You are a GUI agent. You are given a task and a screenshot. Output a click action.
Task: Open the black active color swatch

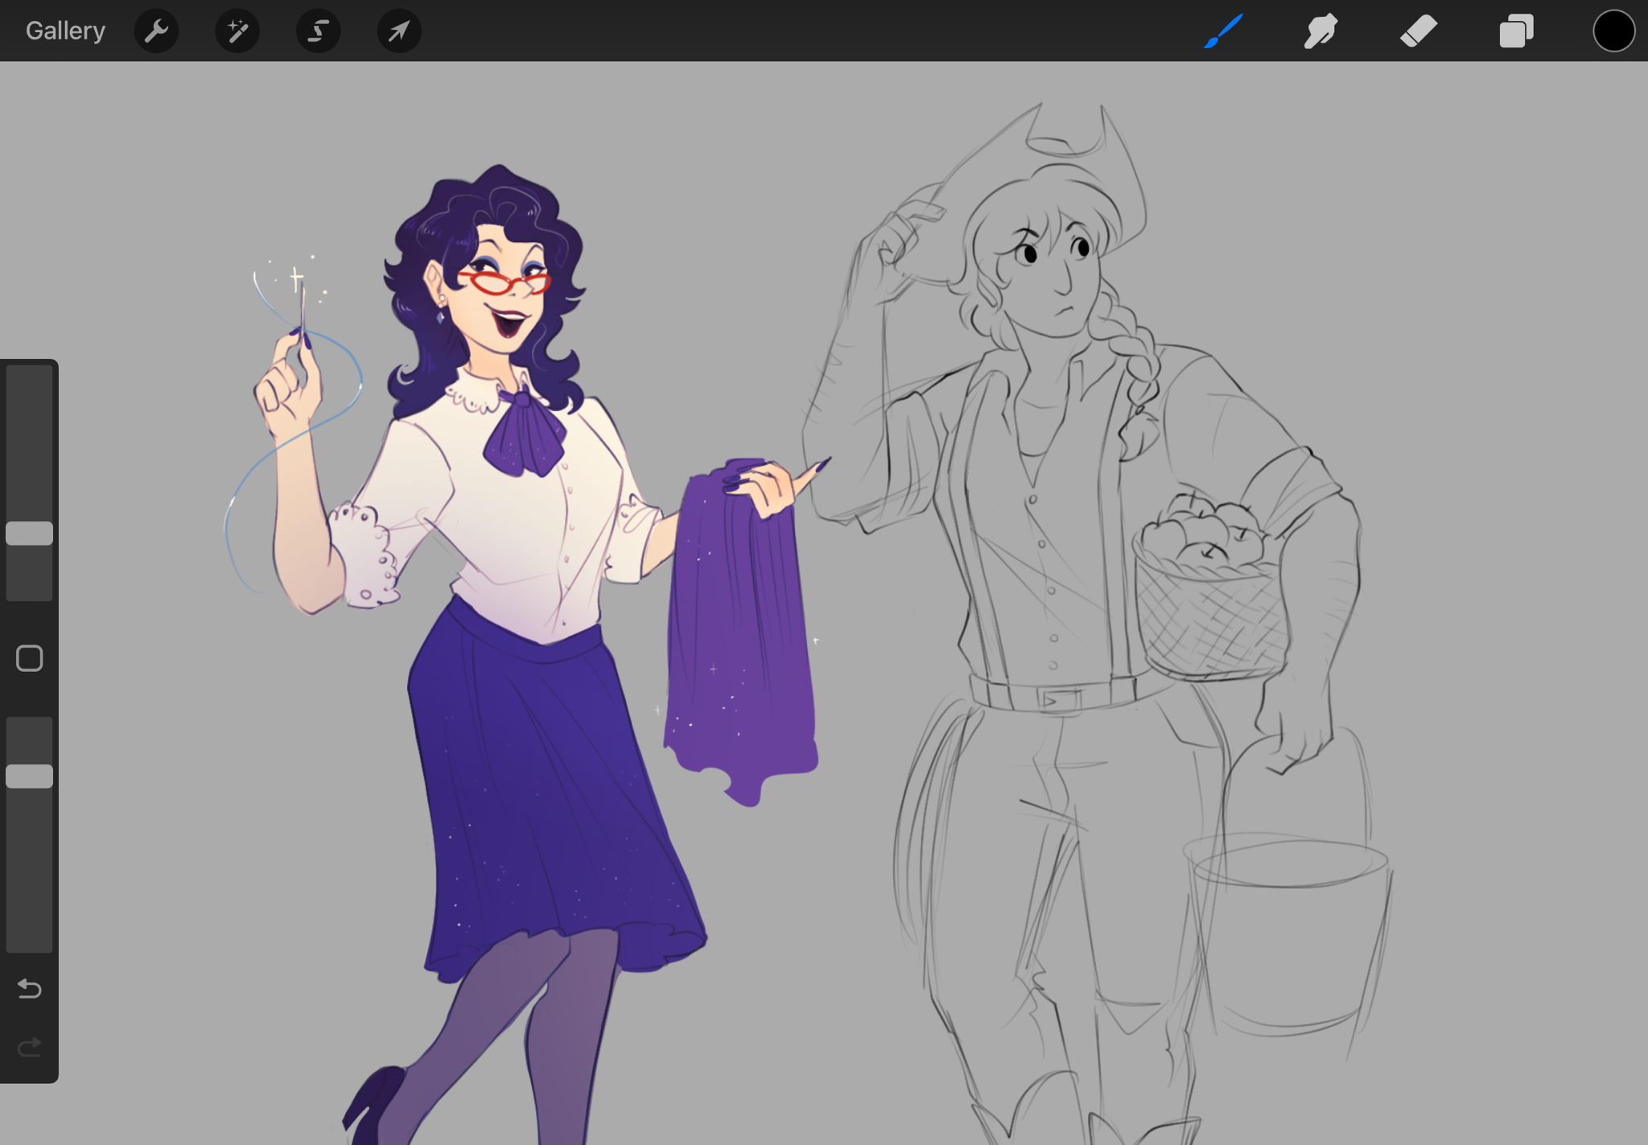(1613, 31)
